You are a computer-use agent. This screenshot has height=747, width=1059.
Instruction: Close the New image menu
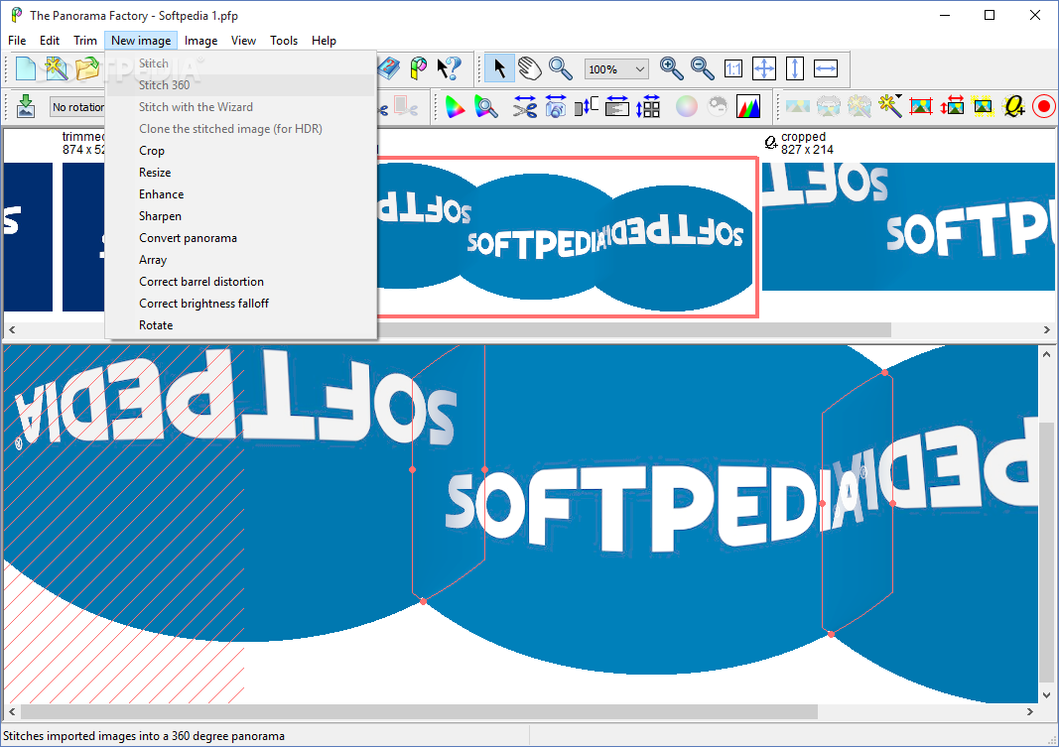141,41
